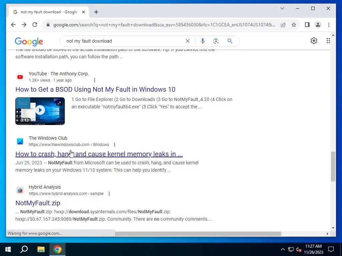Open the taskbar clock and date

click(x=313, y=249)
